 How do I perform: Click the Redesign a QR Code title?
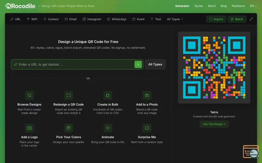[68, 104]
